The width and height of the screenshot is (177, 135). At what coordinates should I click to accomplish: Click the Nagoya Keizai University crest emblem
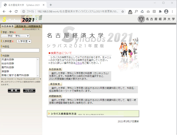point(141,19)
